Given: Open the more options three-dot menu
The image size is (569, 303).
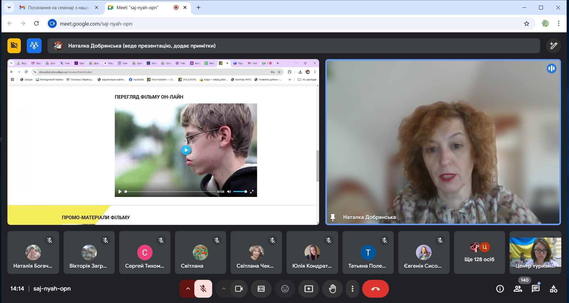Looking at the screenshot, I should coord(352,289).
